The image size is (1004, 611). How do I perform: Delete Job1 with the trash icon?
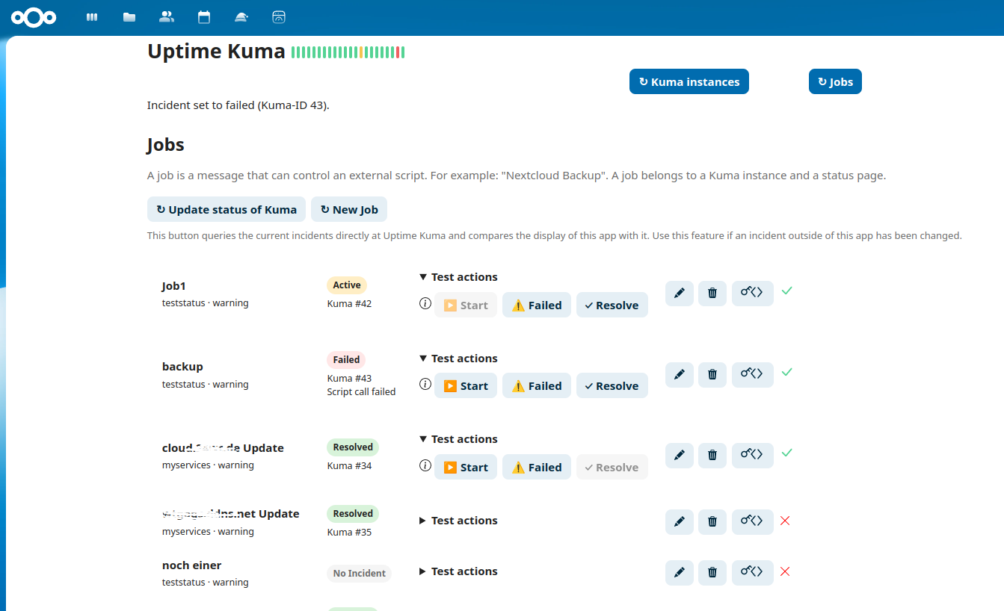712,294
